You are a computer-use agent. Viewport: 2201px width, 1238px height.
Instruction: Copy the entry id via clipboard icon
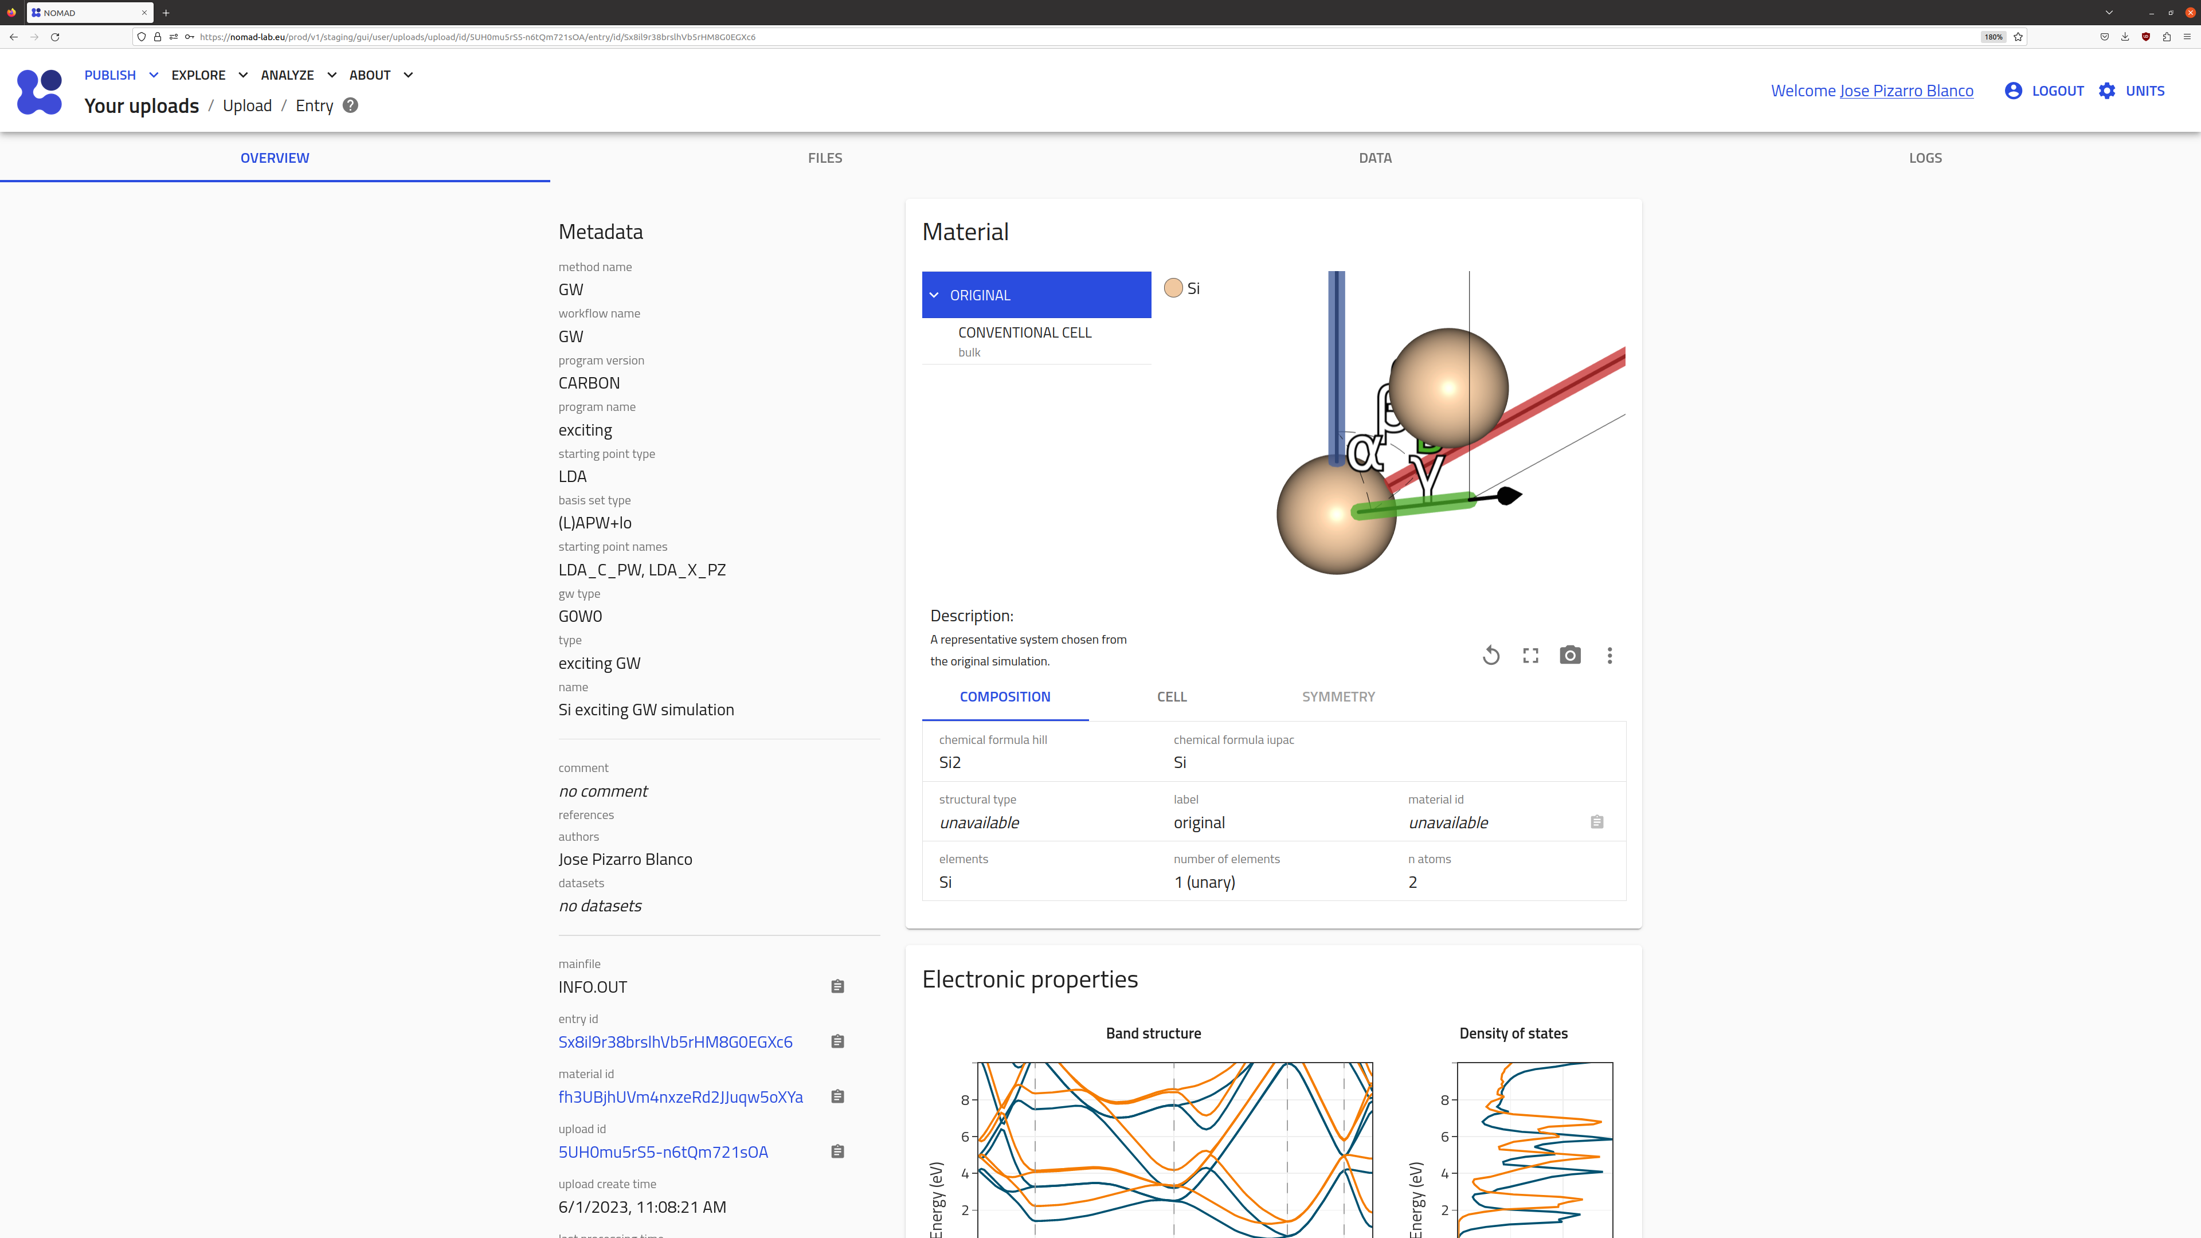coord(837,1041)
